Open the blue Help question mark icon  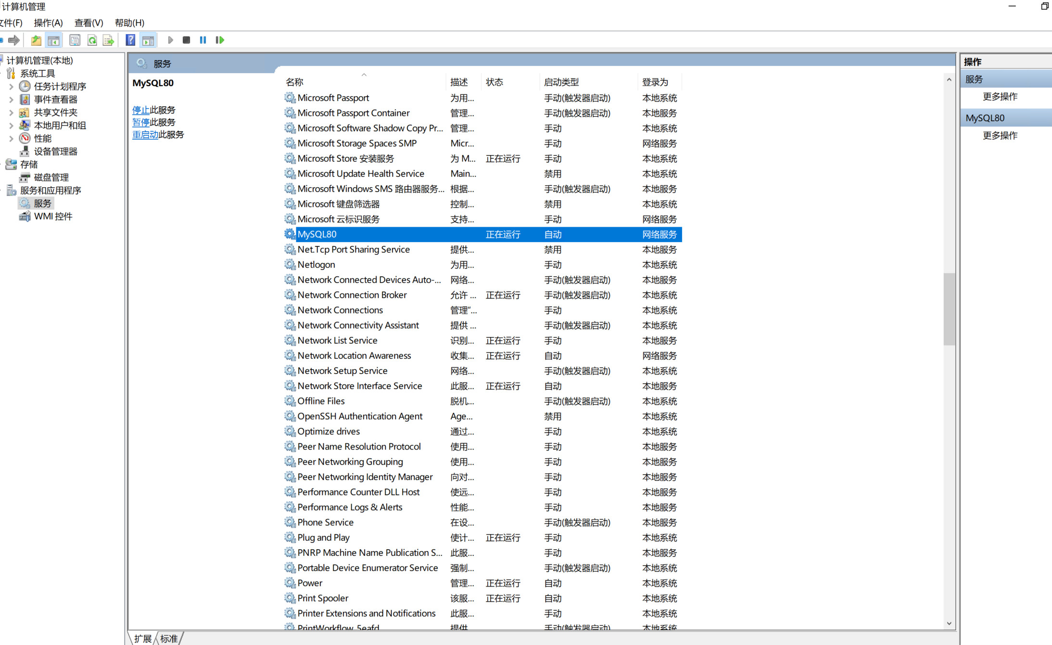(130, 40)
